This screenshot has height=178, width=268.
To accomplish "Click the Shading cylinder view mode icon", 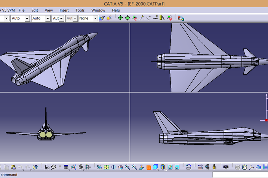I will tap(163, 167).
